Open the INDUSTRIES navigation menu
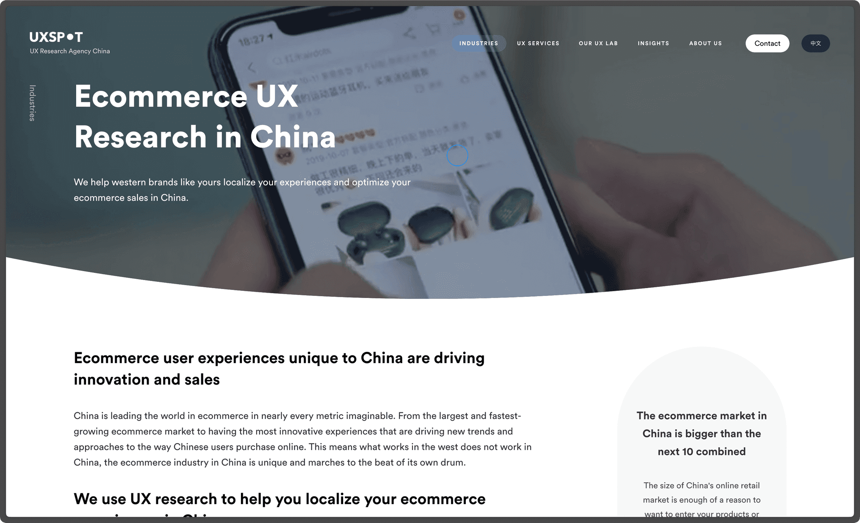 pos(478,43)
